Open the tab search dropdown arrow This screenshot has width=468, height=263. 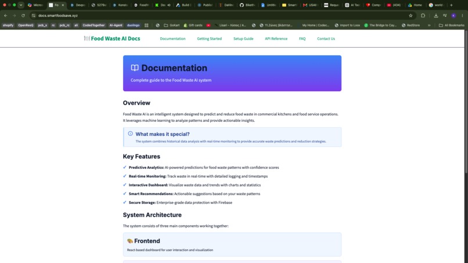pyautogui.click(x=20, y=5)
